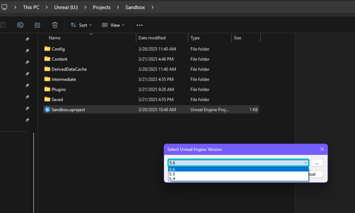Image resolution: width=355 pixels, height=213 pixels.
Task: Click the Unreal icon of Sandbox.uproject
Action: [47, 110]
